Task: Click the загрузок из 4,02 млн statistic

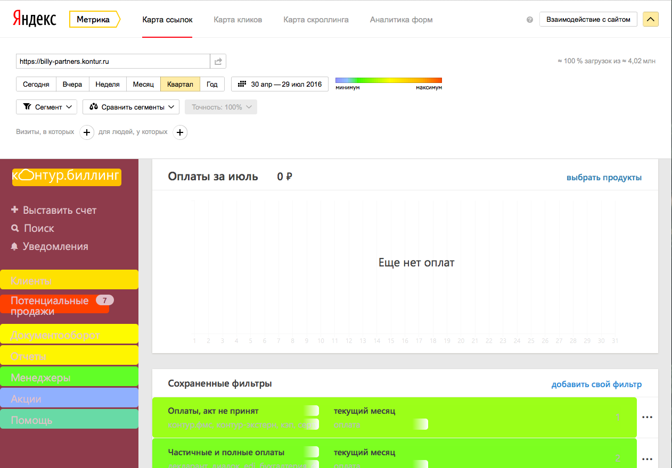Action: [607, 61]
